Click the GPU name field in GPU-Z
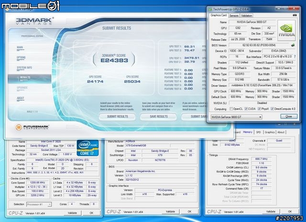The width and height of the screenshot is (306, 222). point(252,22)
